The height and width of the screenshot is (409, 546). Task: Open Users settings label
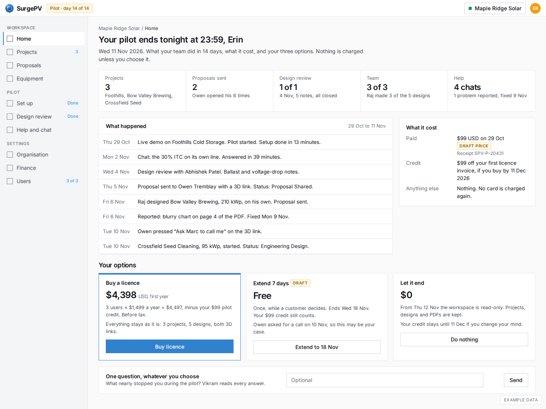click(x=24, y=181)
